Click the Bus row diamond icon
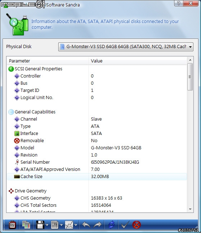This screenshot has width=201, height=233. 17,83
